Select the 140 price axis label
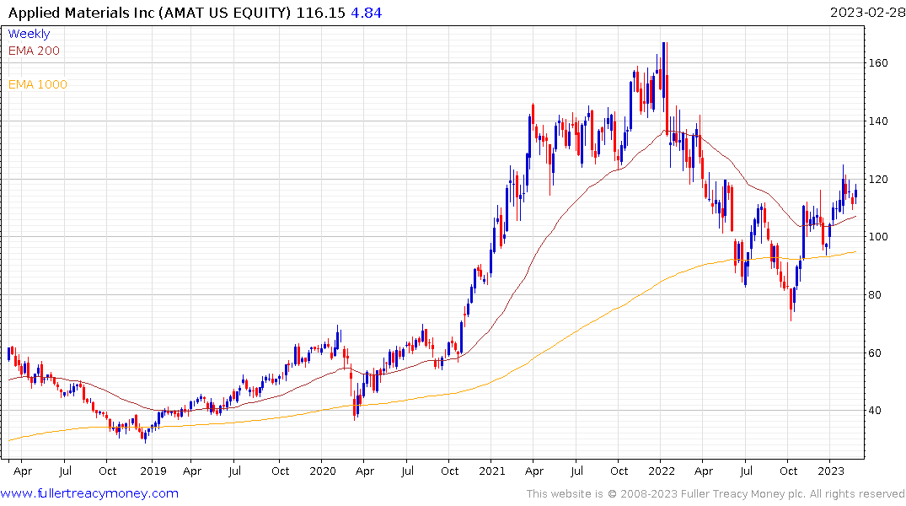This screenshot has width=906, height=506. [x=878, y=121]
